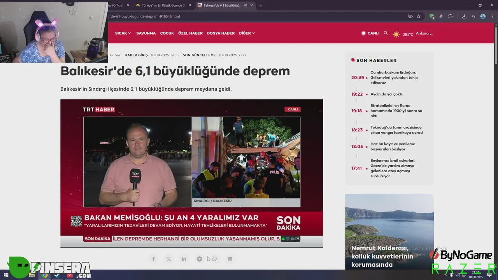Open the Tekirdağ'da tarım arazisinde headline
Image resolution: width=498 pixels, height=280 pixels.
pos(397,130)
